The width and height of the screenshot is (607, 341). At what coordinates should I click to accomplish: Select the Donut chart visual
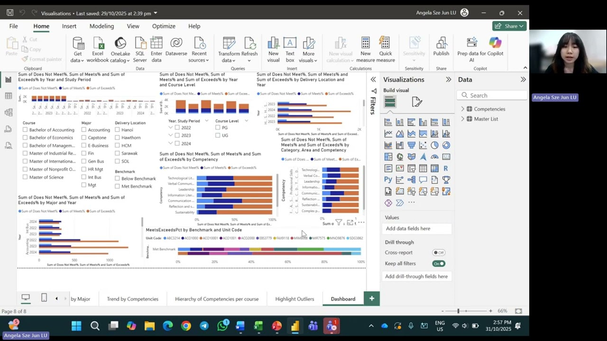point(446,145)
